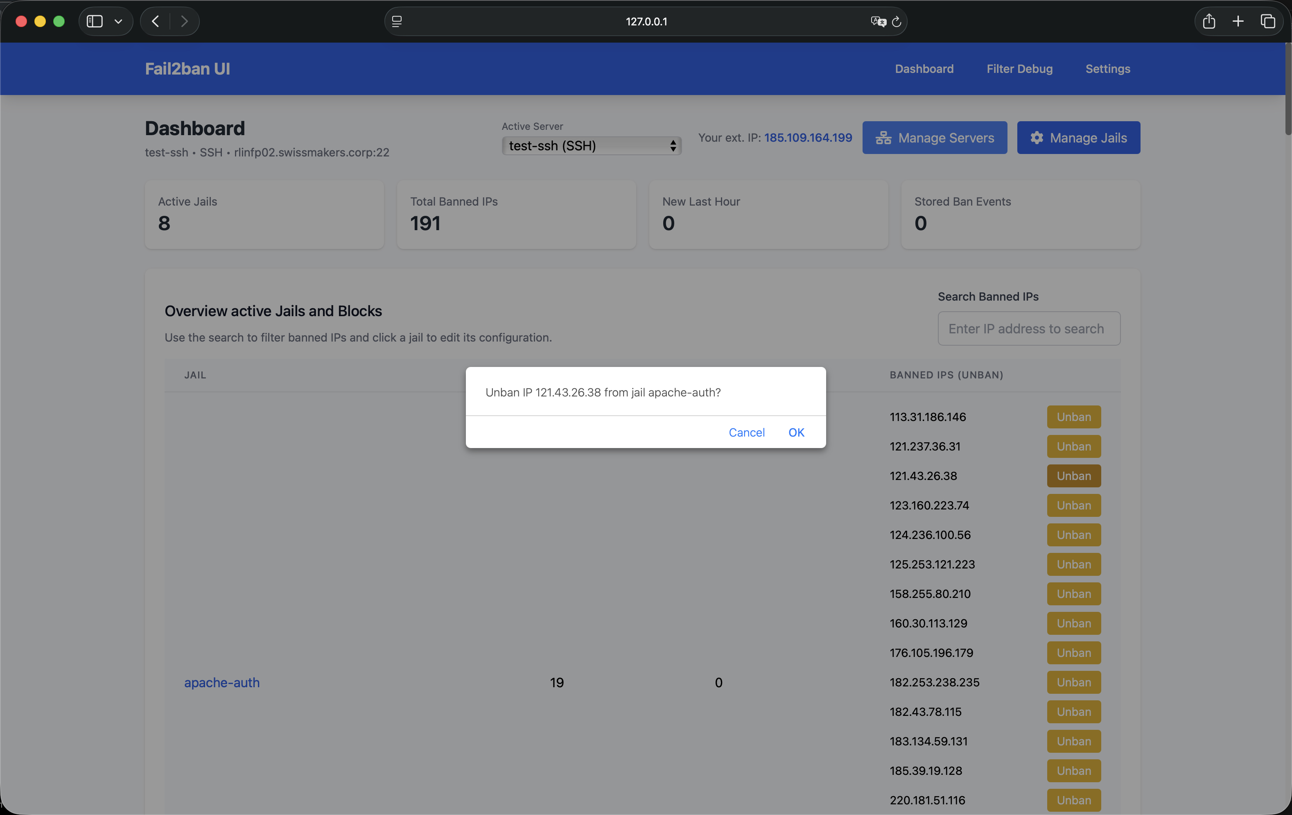Image resolution: width=1292 pixels, height=815 pixels.
Task: Open the Filter Debug page
Action: (1019, 69)
